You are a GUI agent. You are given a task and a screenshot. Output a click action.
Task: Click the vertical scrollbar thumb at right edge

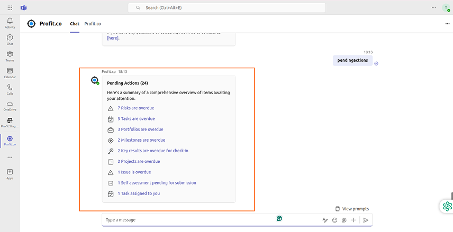click(452, 196)
